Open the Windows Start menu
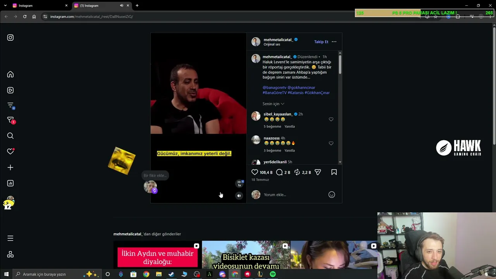 pos(6,274)
